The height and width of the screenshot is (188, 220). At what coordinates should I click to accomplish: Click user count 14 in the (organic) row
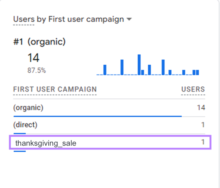click(201, 108)
